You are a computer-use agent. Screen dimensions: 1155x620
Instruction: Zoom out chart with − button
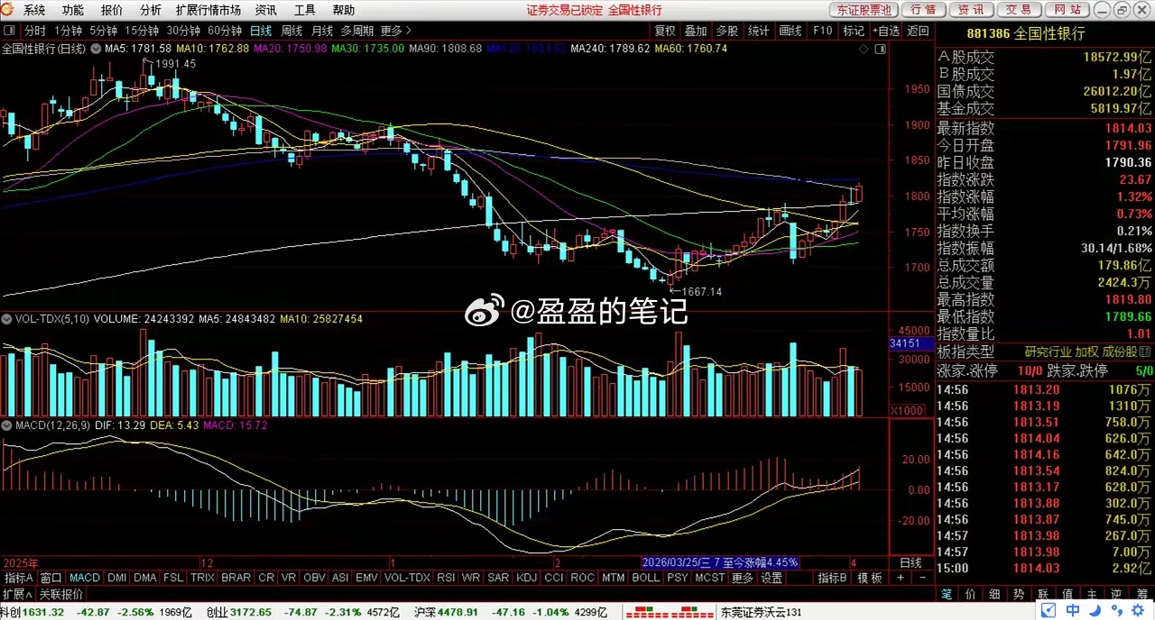[x=921, y=578]
